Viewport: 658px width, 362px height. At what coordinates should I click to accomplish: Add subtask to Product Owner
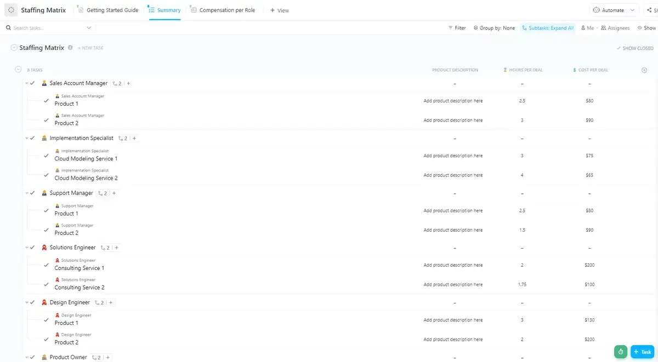(108, 357)
